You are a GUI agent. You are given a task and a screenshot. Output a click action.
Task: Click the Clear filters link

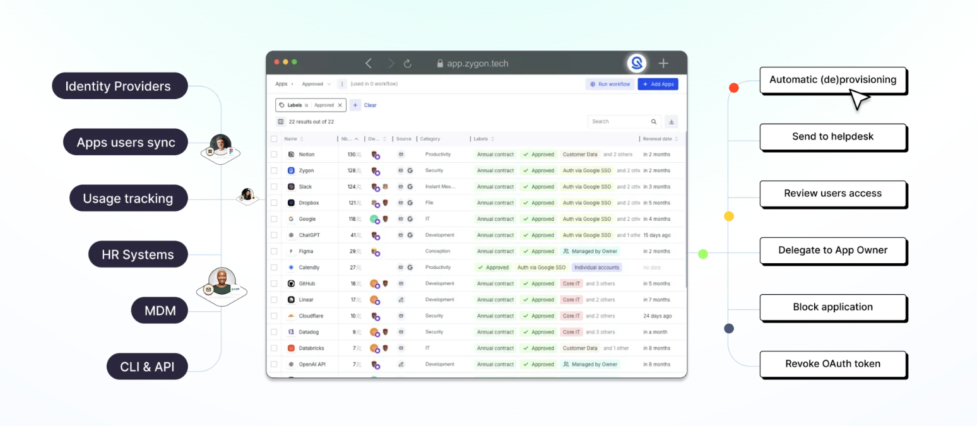click(x=370, y=105)
